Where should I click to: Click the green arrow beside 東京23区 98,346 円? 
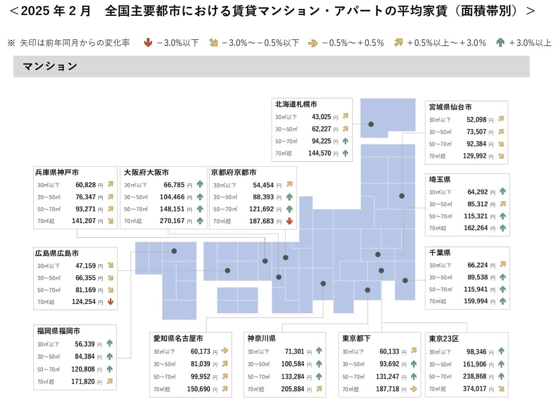pos(501,351)
